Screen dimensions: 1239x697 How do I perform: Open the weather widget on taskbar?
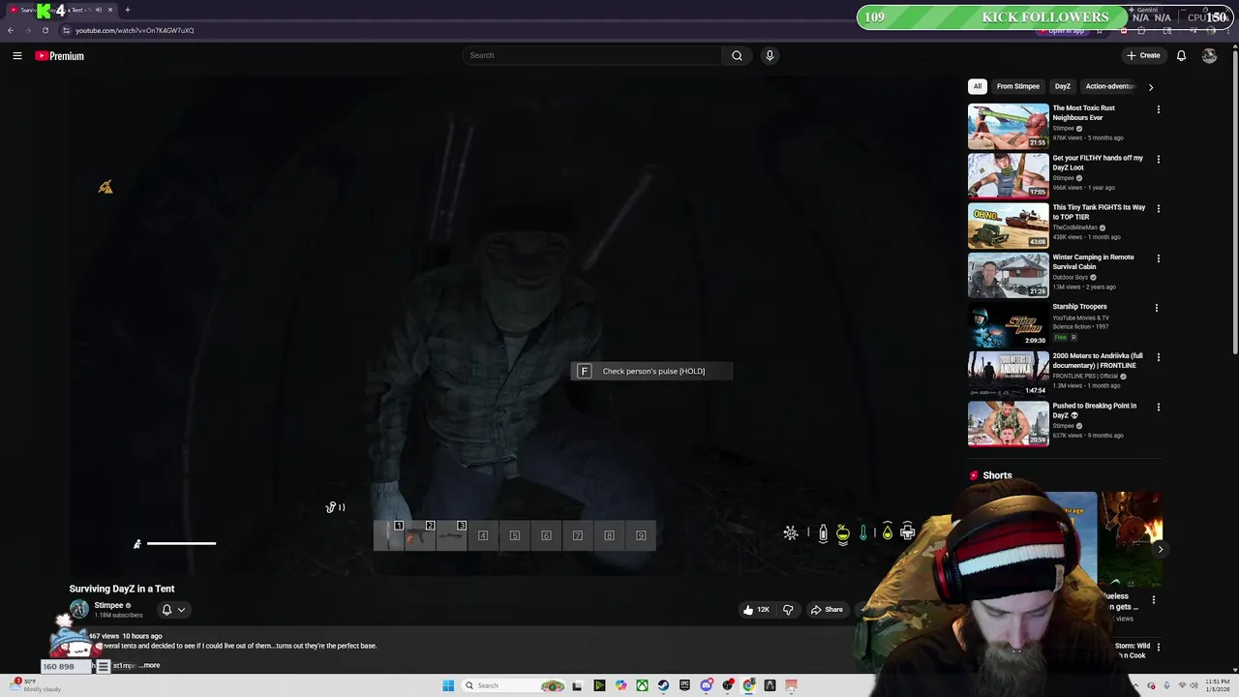coord(33,685)
